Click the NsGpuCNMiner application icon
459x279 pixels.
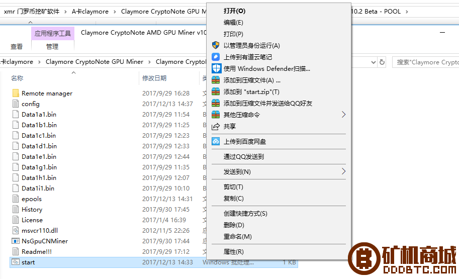16,241
